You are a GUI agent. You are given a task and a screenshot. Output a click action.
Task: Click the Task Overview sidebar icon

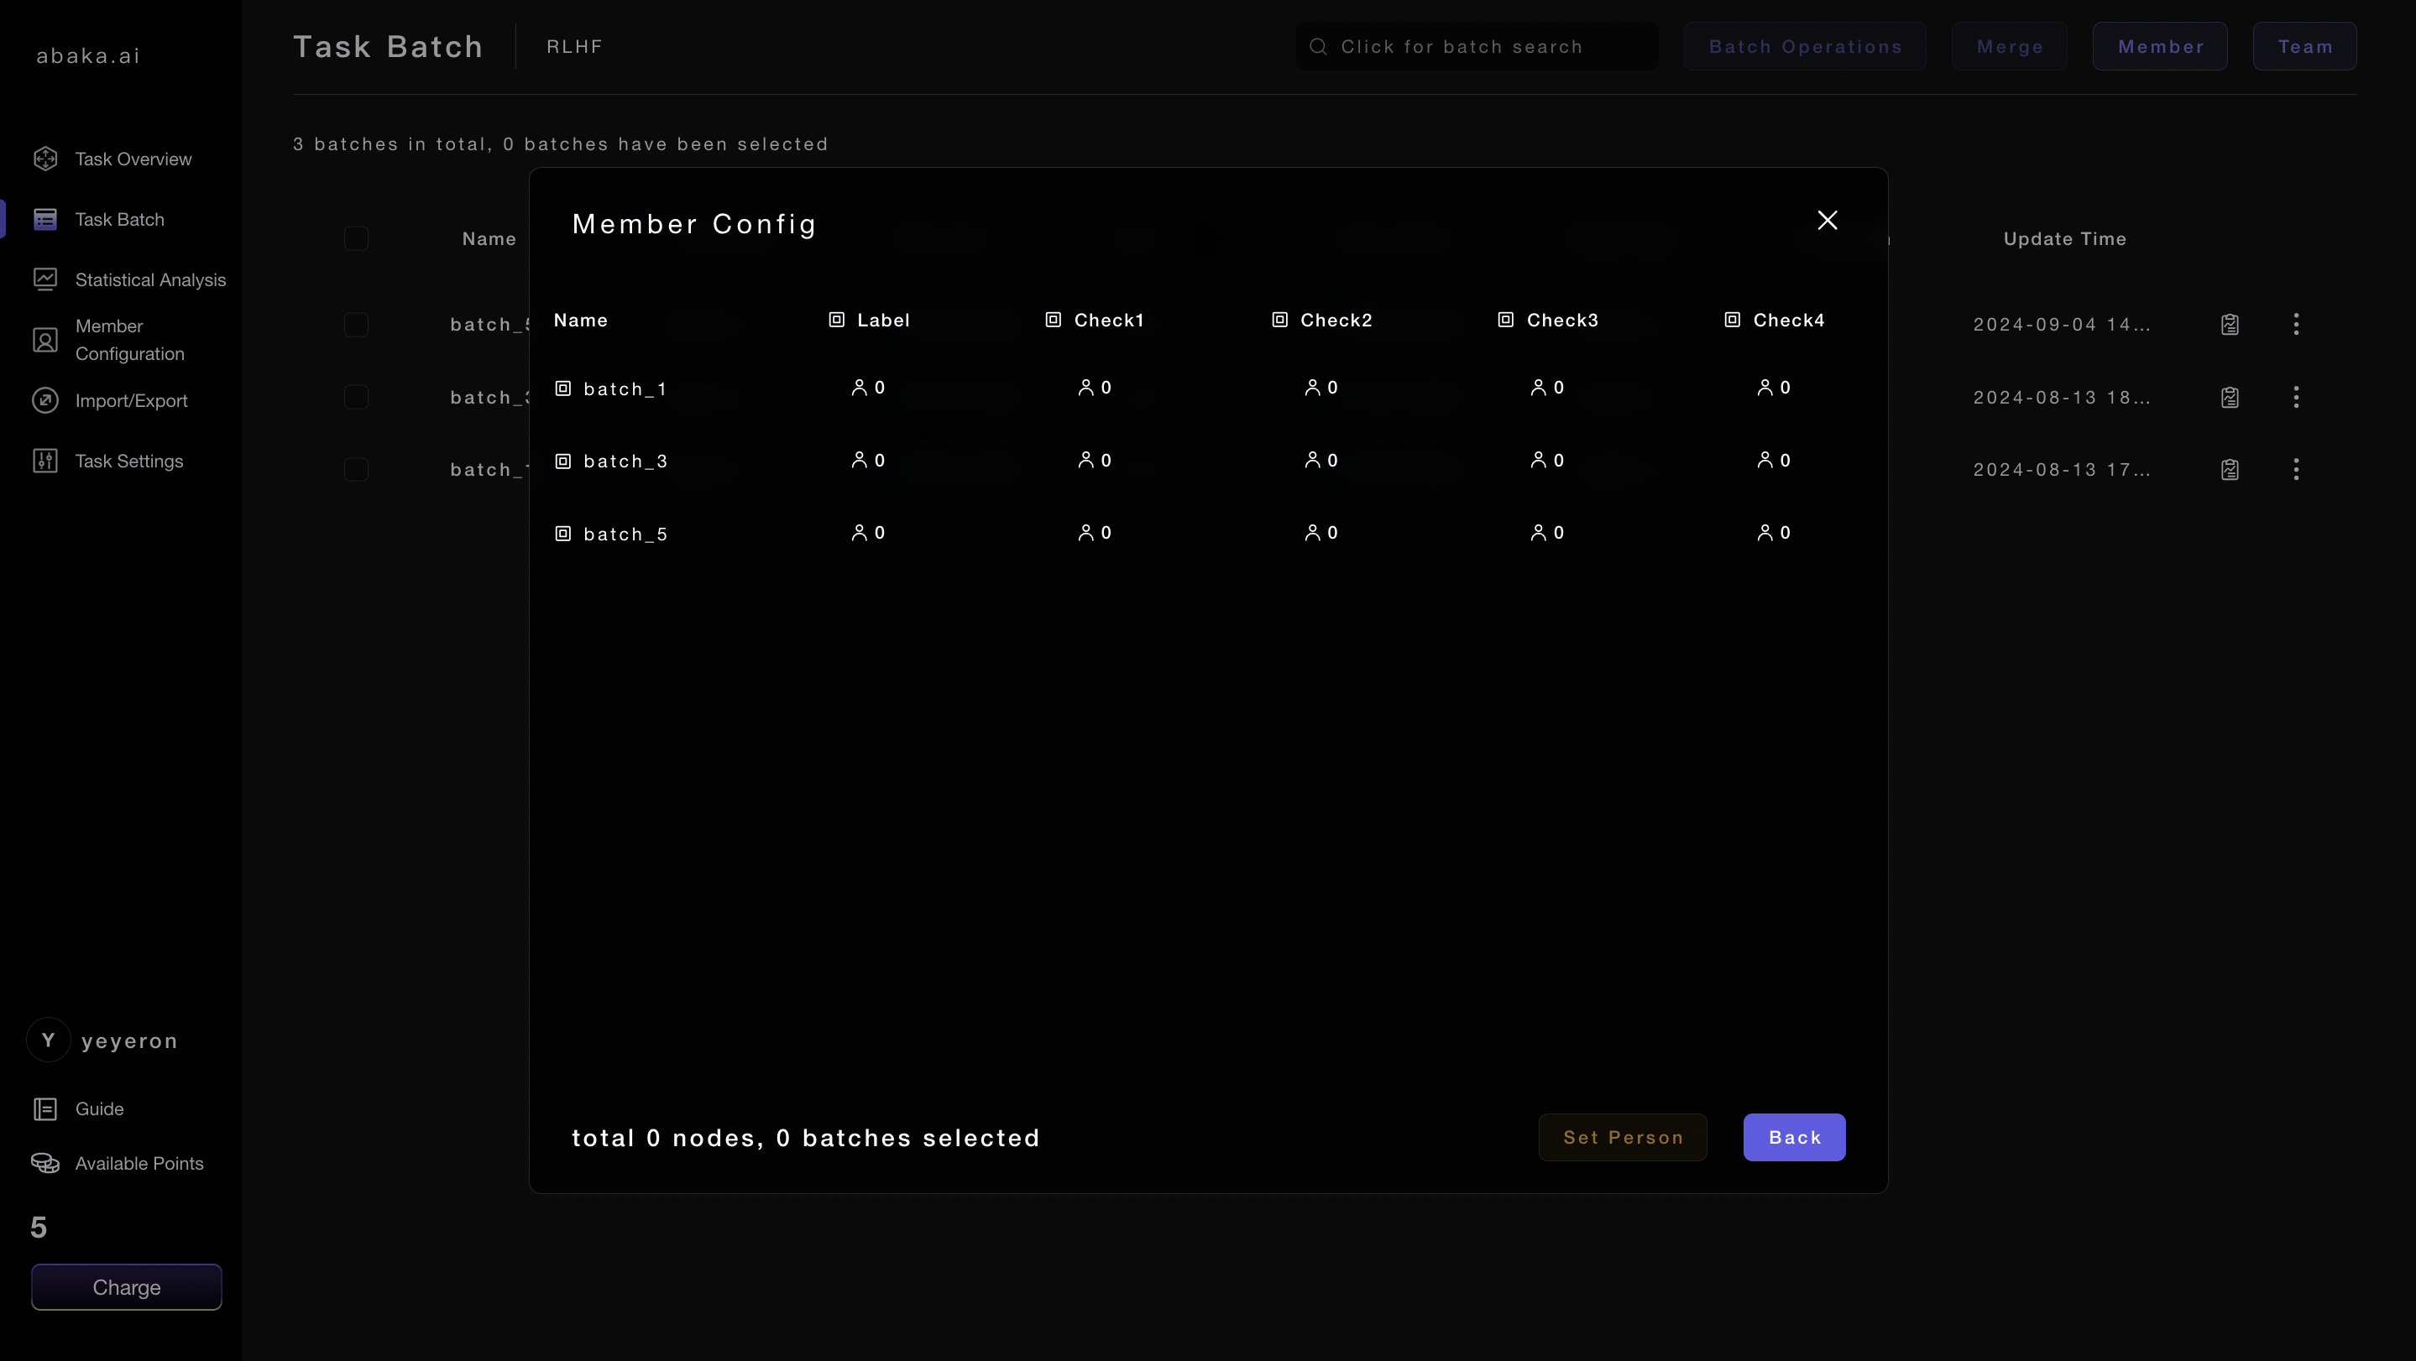point(45,159)
